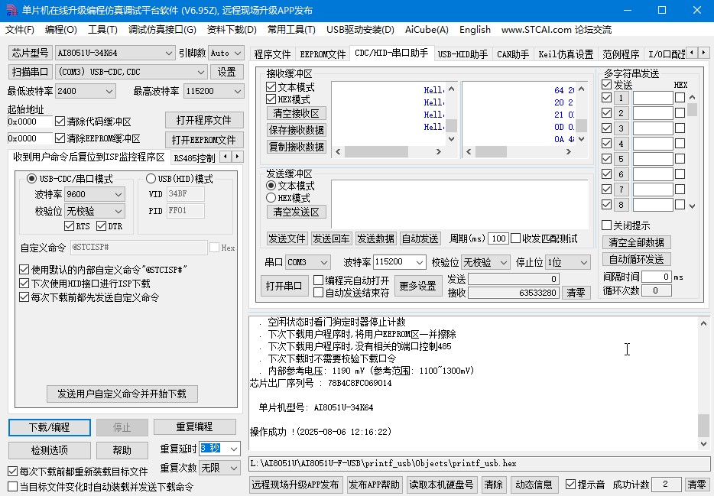The image size is (714, 496).
Task: Click the first 起始地址 0x0000 field
Action: coord(30,122)
